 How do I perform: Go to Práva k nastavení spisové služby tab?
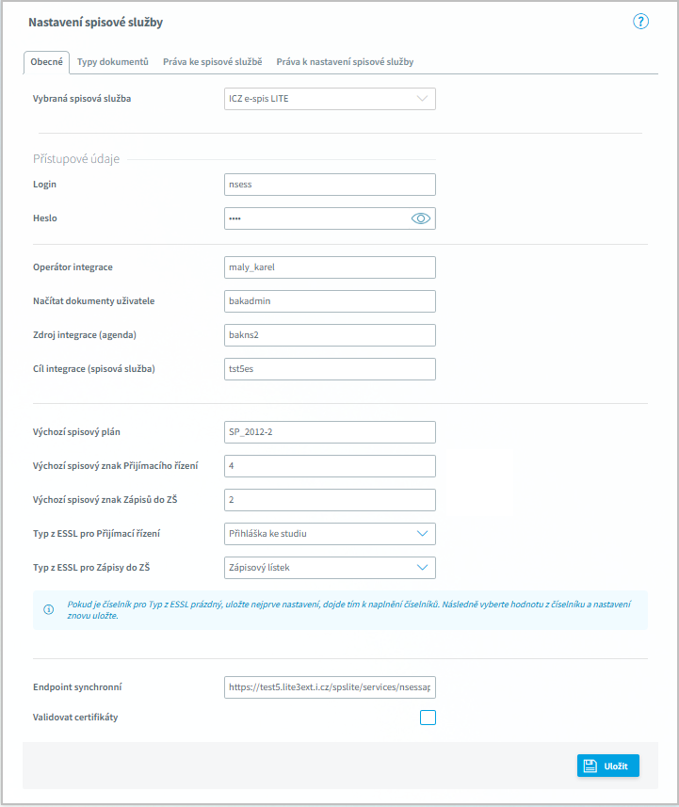[345, 62]
